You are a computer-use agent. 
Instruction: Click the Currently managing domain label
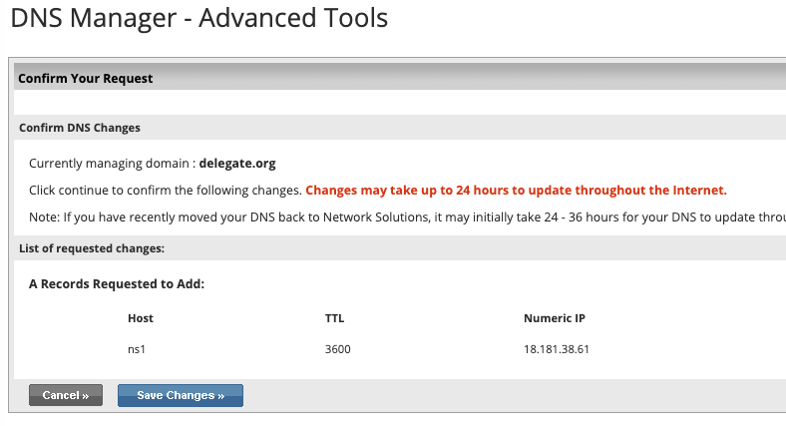(x=112, y=163)
